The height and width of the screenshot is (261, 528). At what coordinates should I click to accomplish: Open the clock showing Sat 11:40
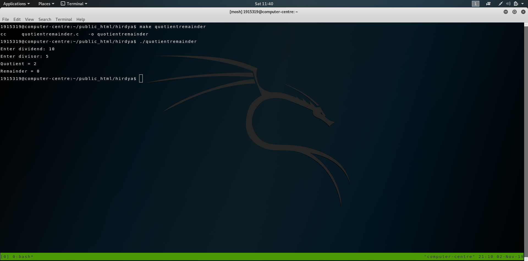click(264, 4)
